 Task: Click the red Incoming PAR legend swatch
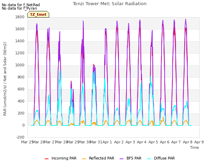coord(47,158)
